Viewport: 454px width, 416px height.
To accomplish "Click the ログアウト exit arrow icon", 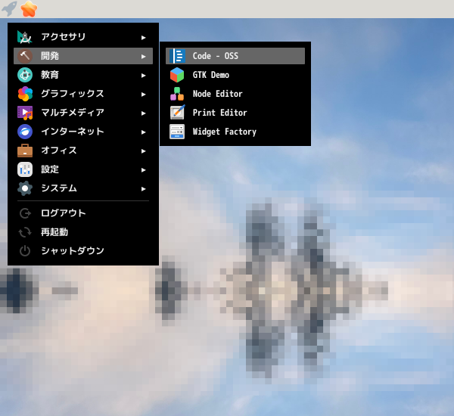I will click(25, 213).
